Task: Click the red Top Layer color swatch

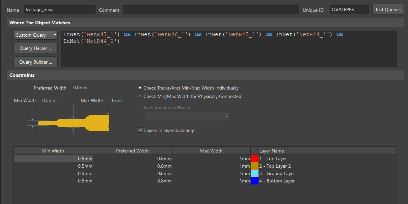Action: coord(254,159)
